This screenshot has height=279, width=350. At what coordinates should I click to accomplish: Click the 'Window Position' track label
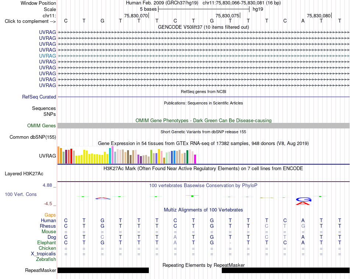click(x=38, y=3)
